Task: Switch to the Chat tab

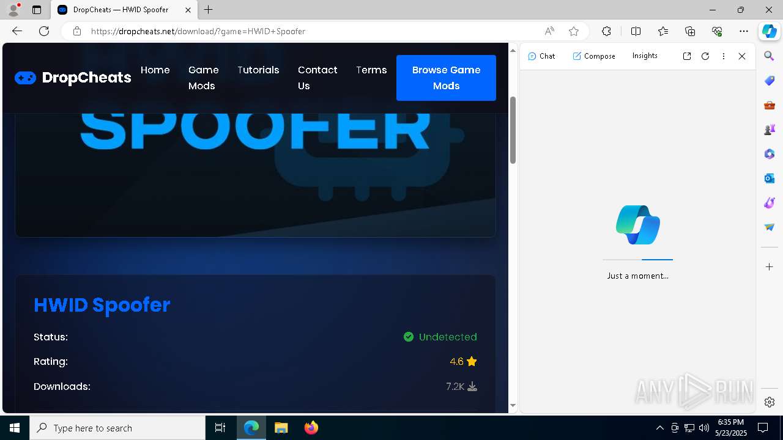Action: 541,56
